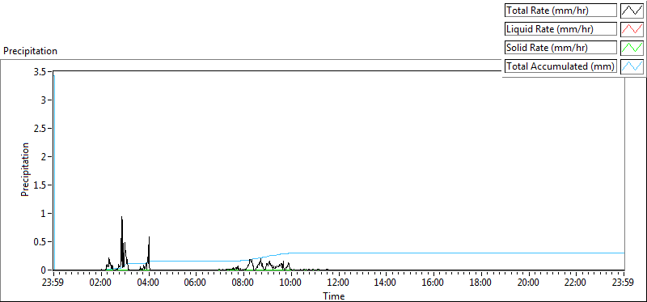Click the Precipitation y-axis title
647x302 pixels.
pos(25,169)
